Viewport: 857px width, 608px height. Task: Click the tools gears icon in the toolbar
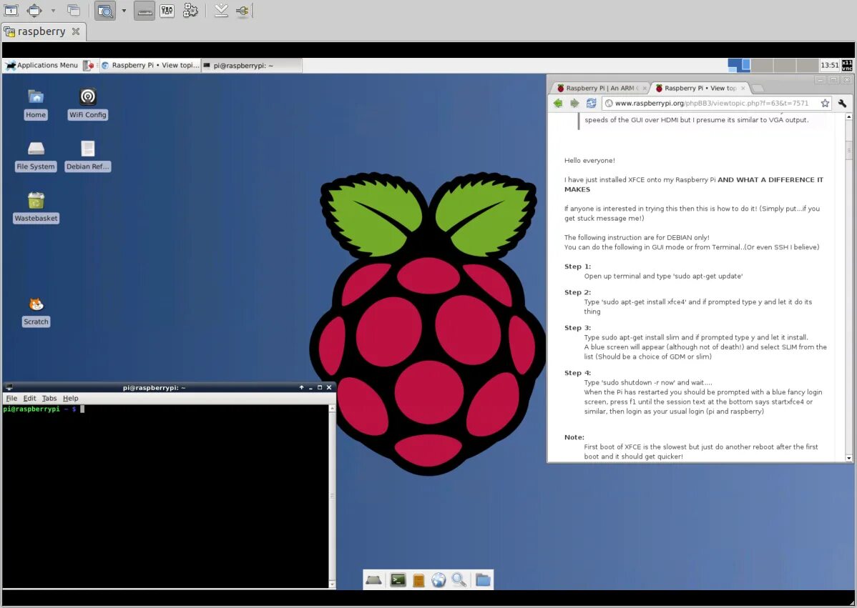coord(190,11)
